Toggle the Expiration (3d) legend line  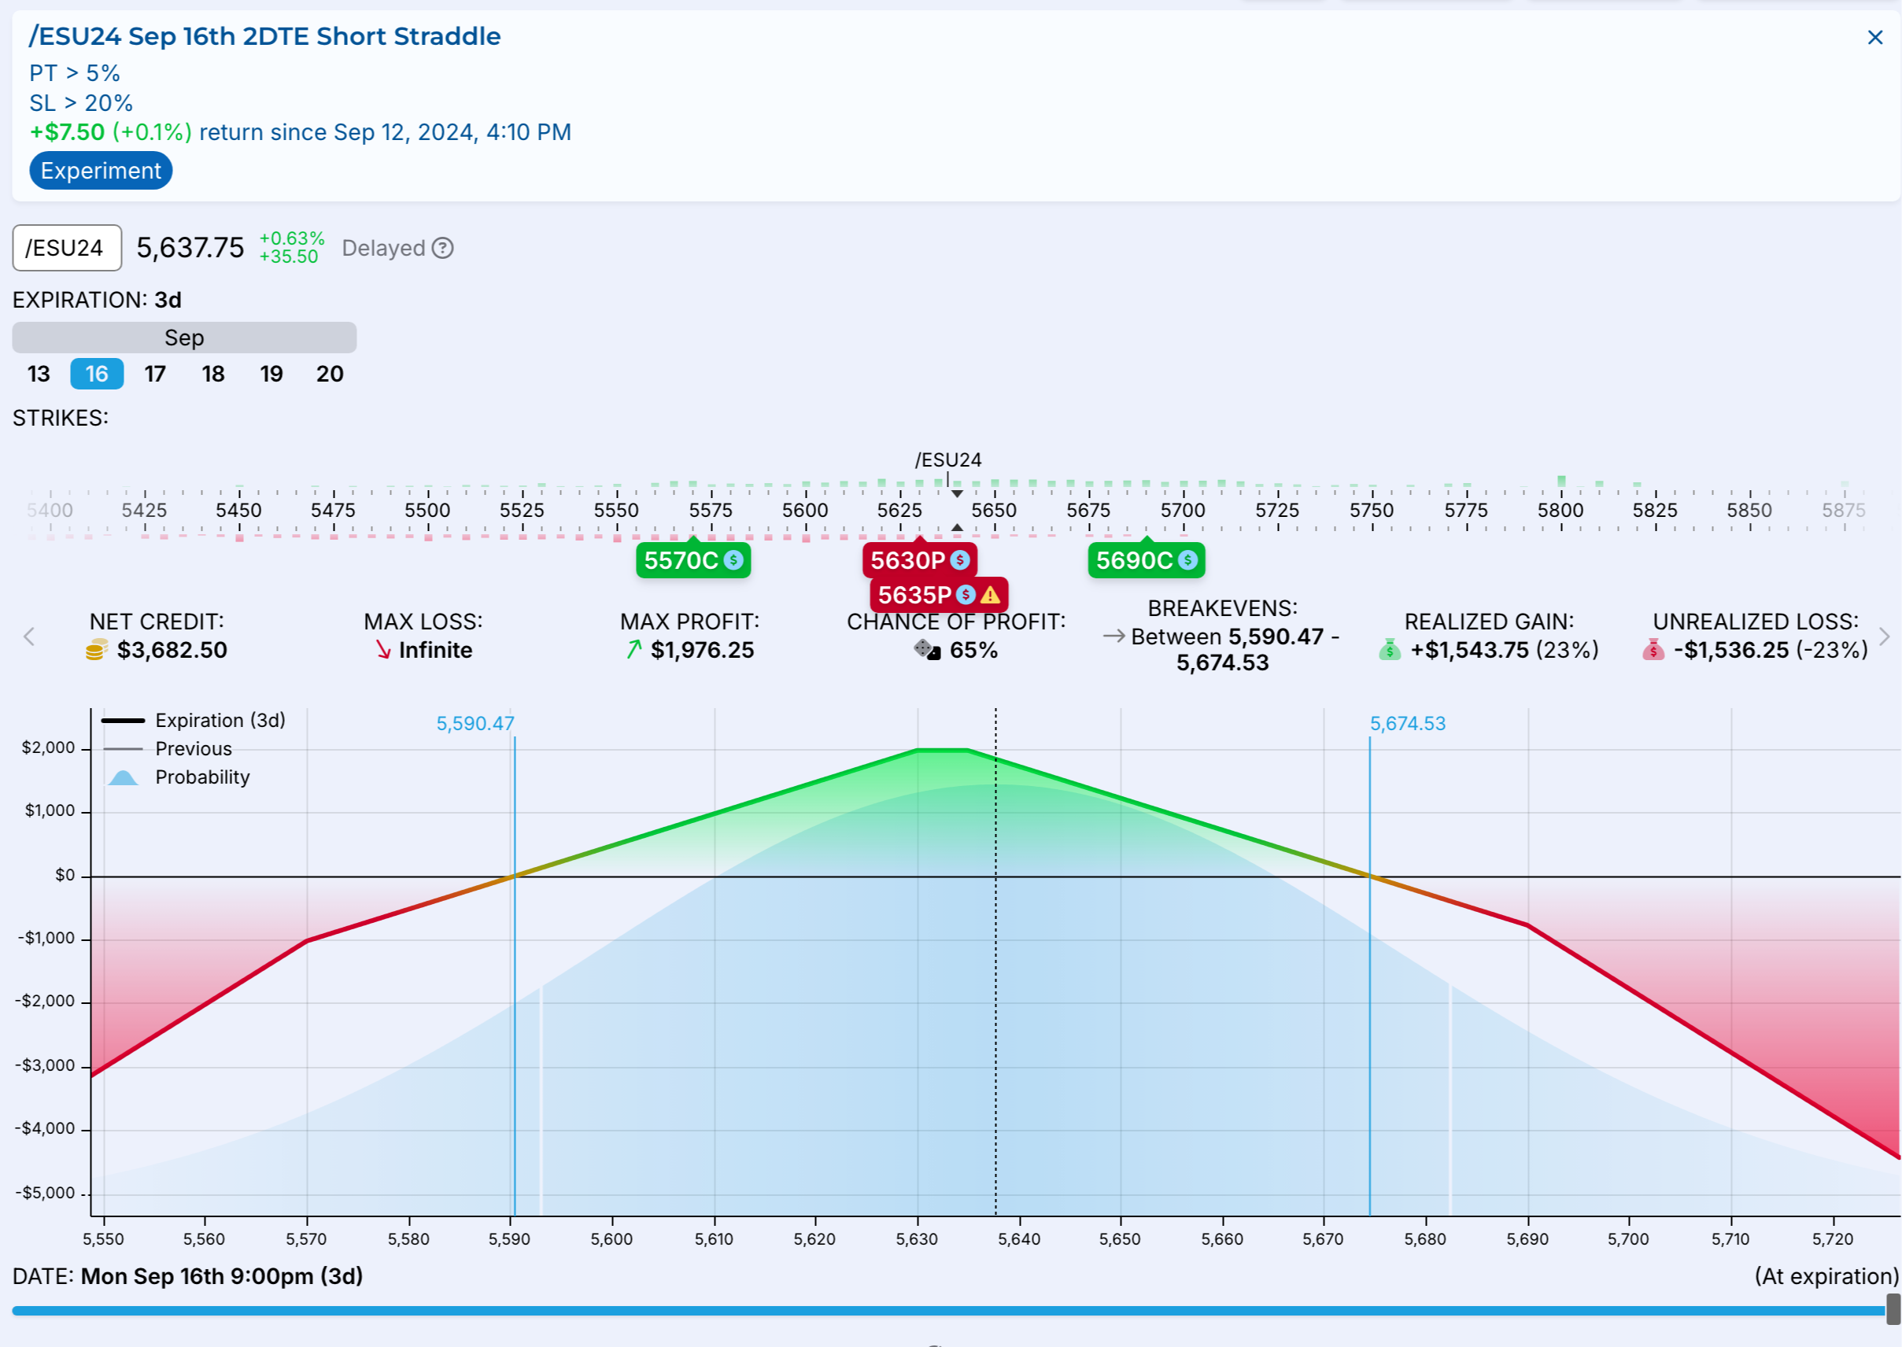pos(219,721)
